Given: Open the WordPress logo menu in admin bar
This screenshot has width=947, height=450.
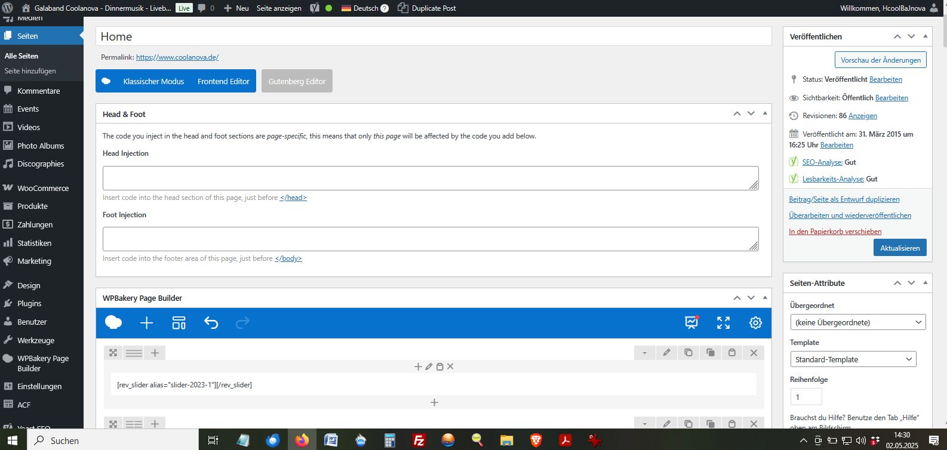Looking at the screenshot, I should pyautogui.click(x=8, y=8).
